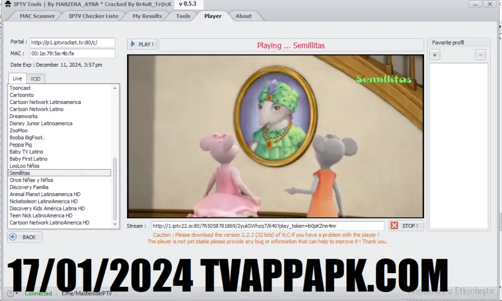Pick Nickelodeon LatinoAmerica HD channel
502x301 pixels.
[x=59, y=201]
